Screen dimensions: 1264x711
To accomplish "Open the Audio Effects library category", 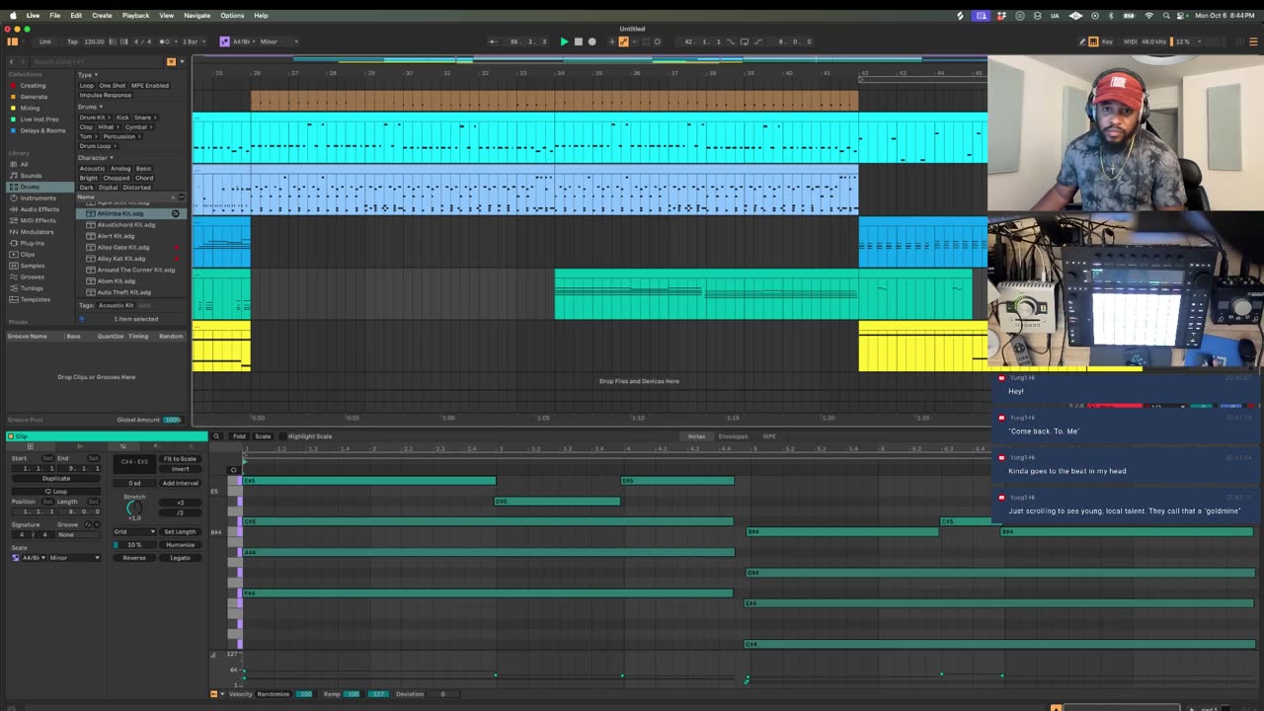I will click(39, 209).
